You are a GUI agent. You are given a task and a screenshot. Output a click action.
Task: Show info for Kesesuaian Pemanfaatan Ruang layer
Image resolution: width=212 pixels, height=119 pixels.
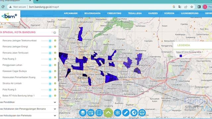point(55,77)
